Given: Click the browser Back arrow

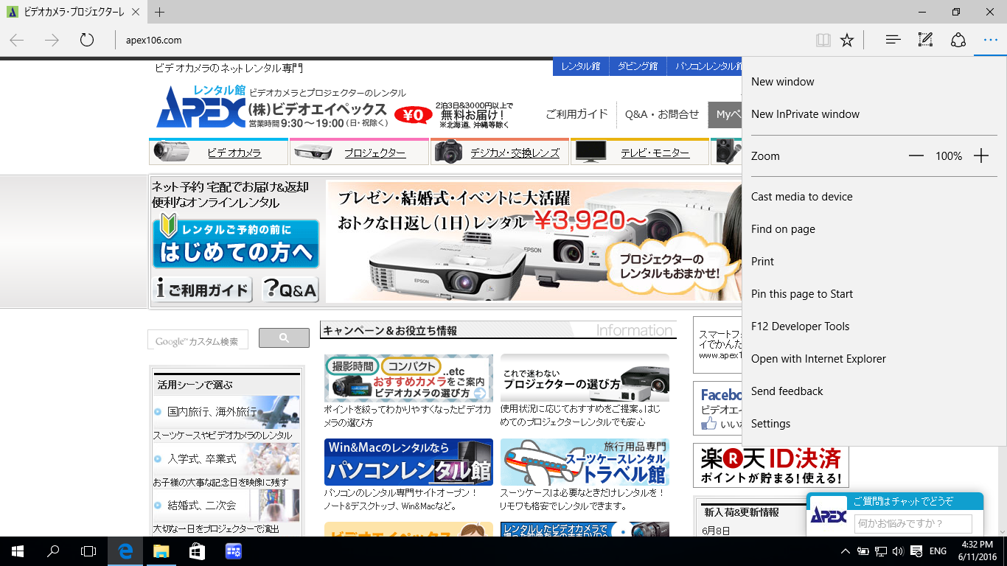Looking at the screenshot, I should (x=17, y=40).
